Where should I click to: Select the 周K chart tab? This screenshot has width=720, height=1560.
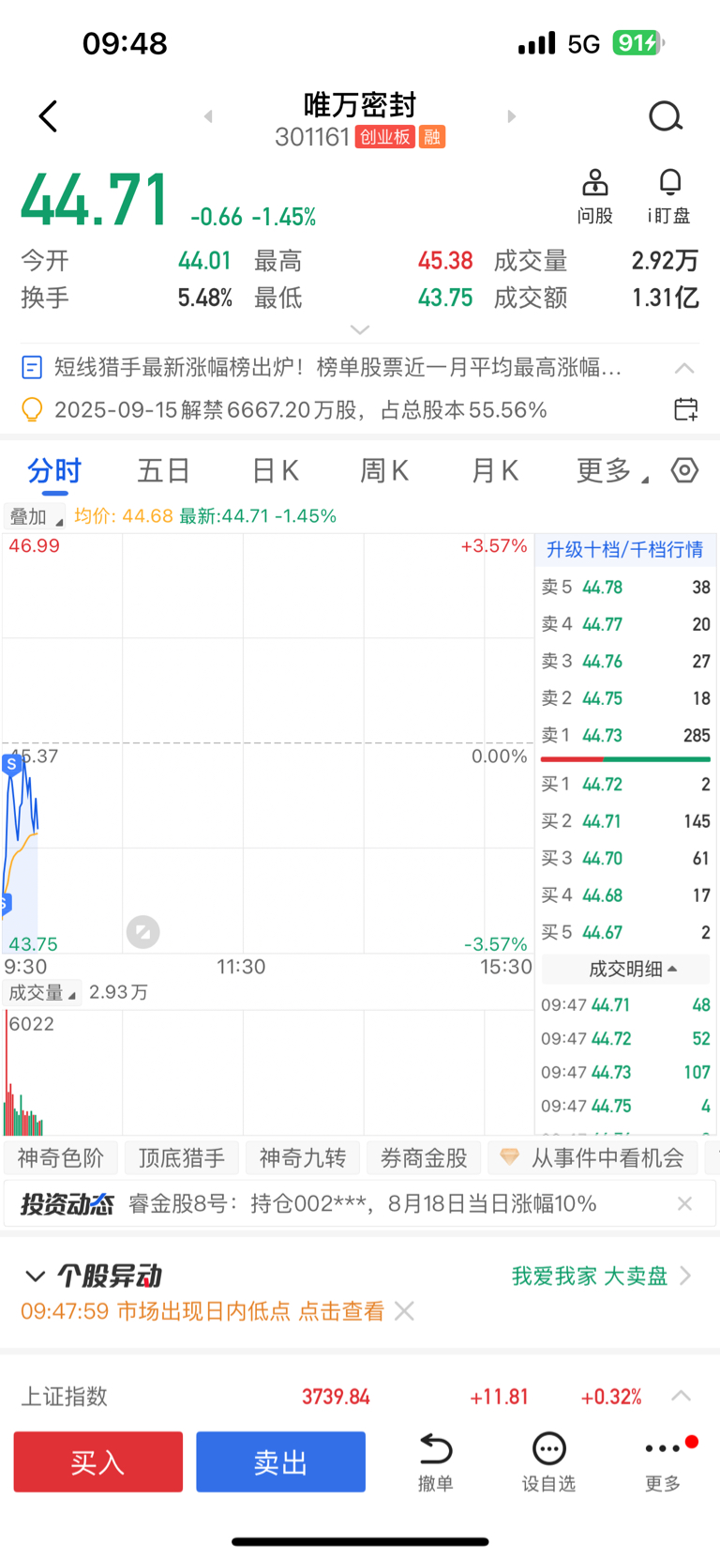tap(384, 470)
